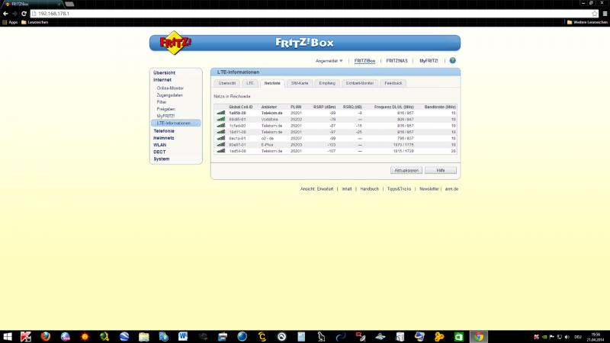The height and width of the screenshot is (343, 610).
Task: Click browser back arrow
Action: point(5,13)
